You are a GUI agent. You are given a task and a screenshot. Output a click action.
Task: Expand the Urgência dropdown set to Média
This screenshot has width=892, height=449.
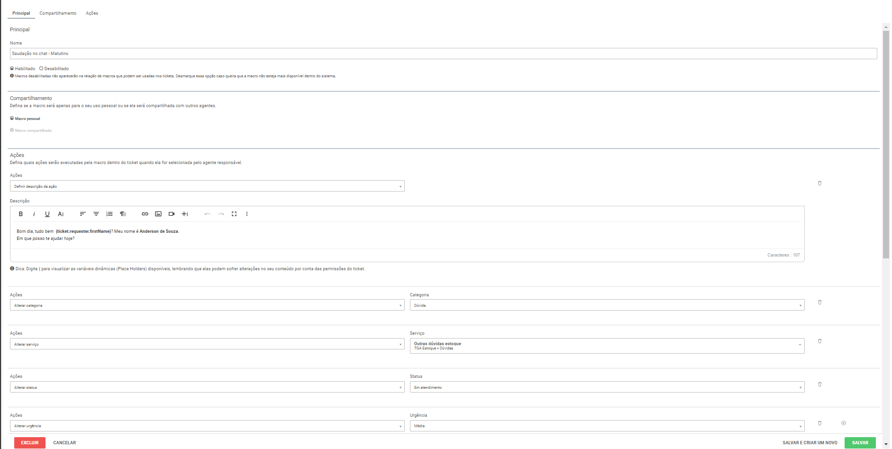point(607,426)
